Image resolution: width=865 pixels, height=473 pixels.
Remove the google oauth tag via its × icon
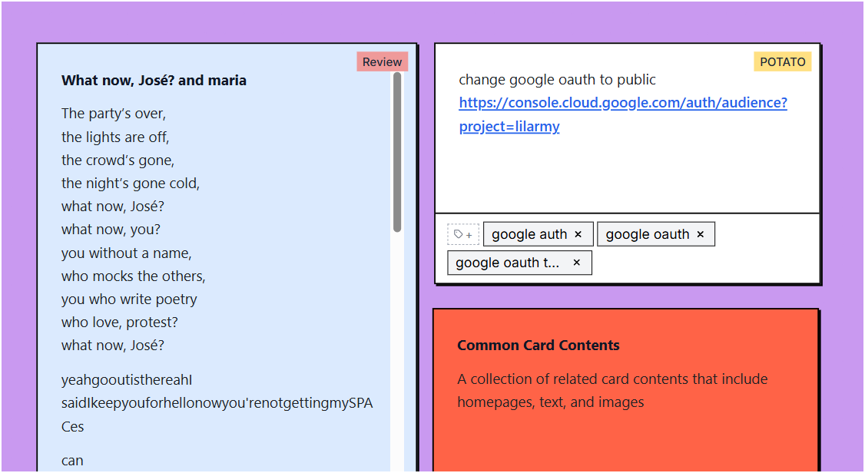[700, 234]
